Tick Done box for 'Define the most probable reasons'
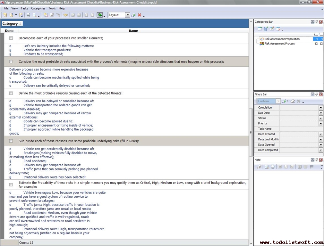 click(x=11, y=93)
